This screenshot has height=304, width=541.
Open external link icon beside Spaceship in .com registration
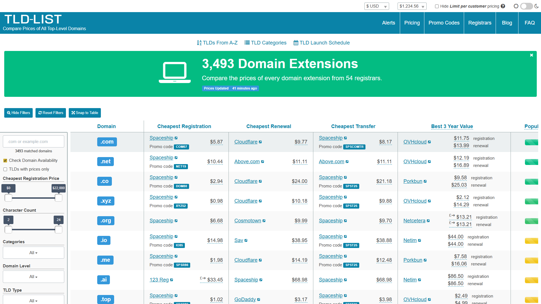pyautogui.click(x=176, y=138)
